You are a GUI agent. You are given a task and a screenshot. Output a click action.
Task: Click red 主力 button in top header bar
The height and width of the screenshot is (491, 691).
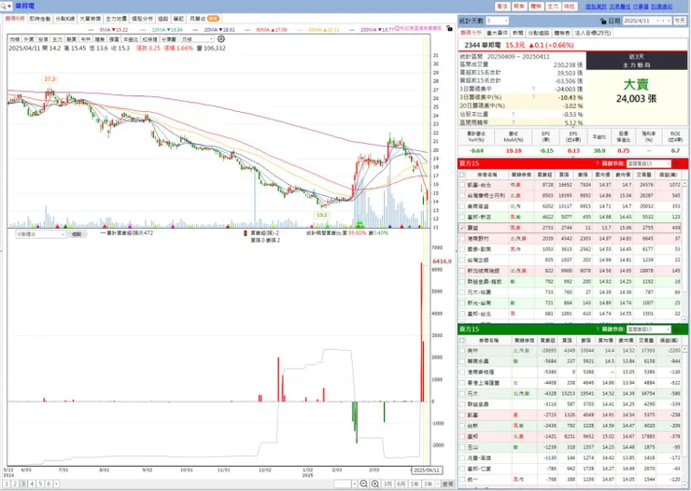[x=553, y=7]
